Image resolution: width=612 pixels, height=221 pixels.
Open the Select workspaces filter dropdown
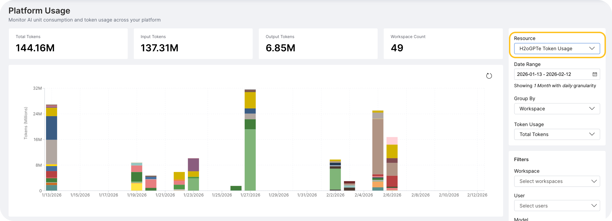point(557,181)
